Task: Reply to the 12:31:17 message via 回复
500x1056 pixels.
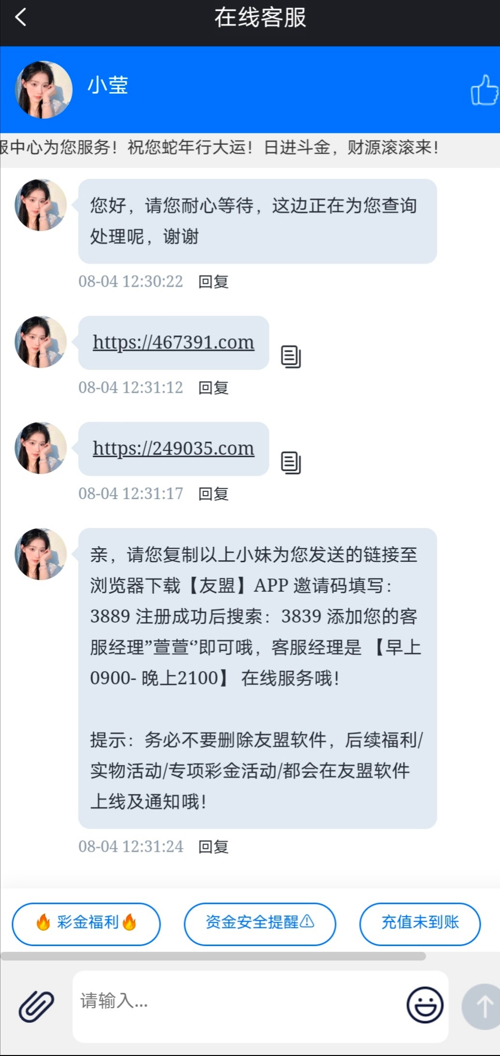Action: [213, 494]
